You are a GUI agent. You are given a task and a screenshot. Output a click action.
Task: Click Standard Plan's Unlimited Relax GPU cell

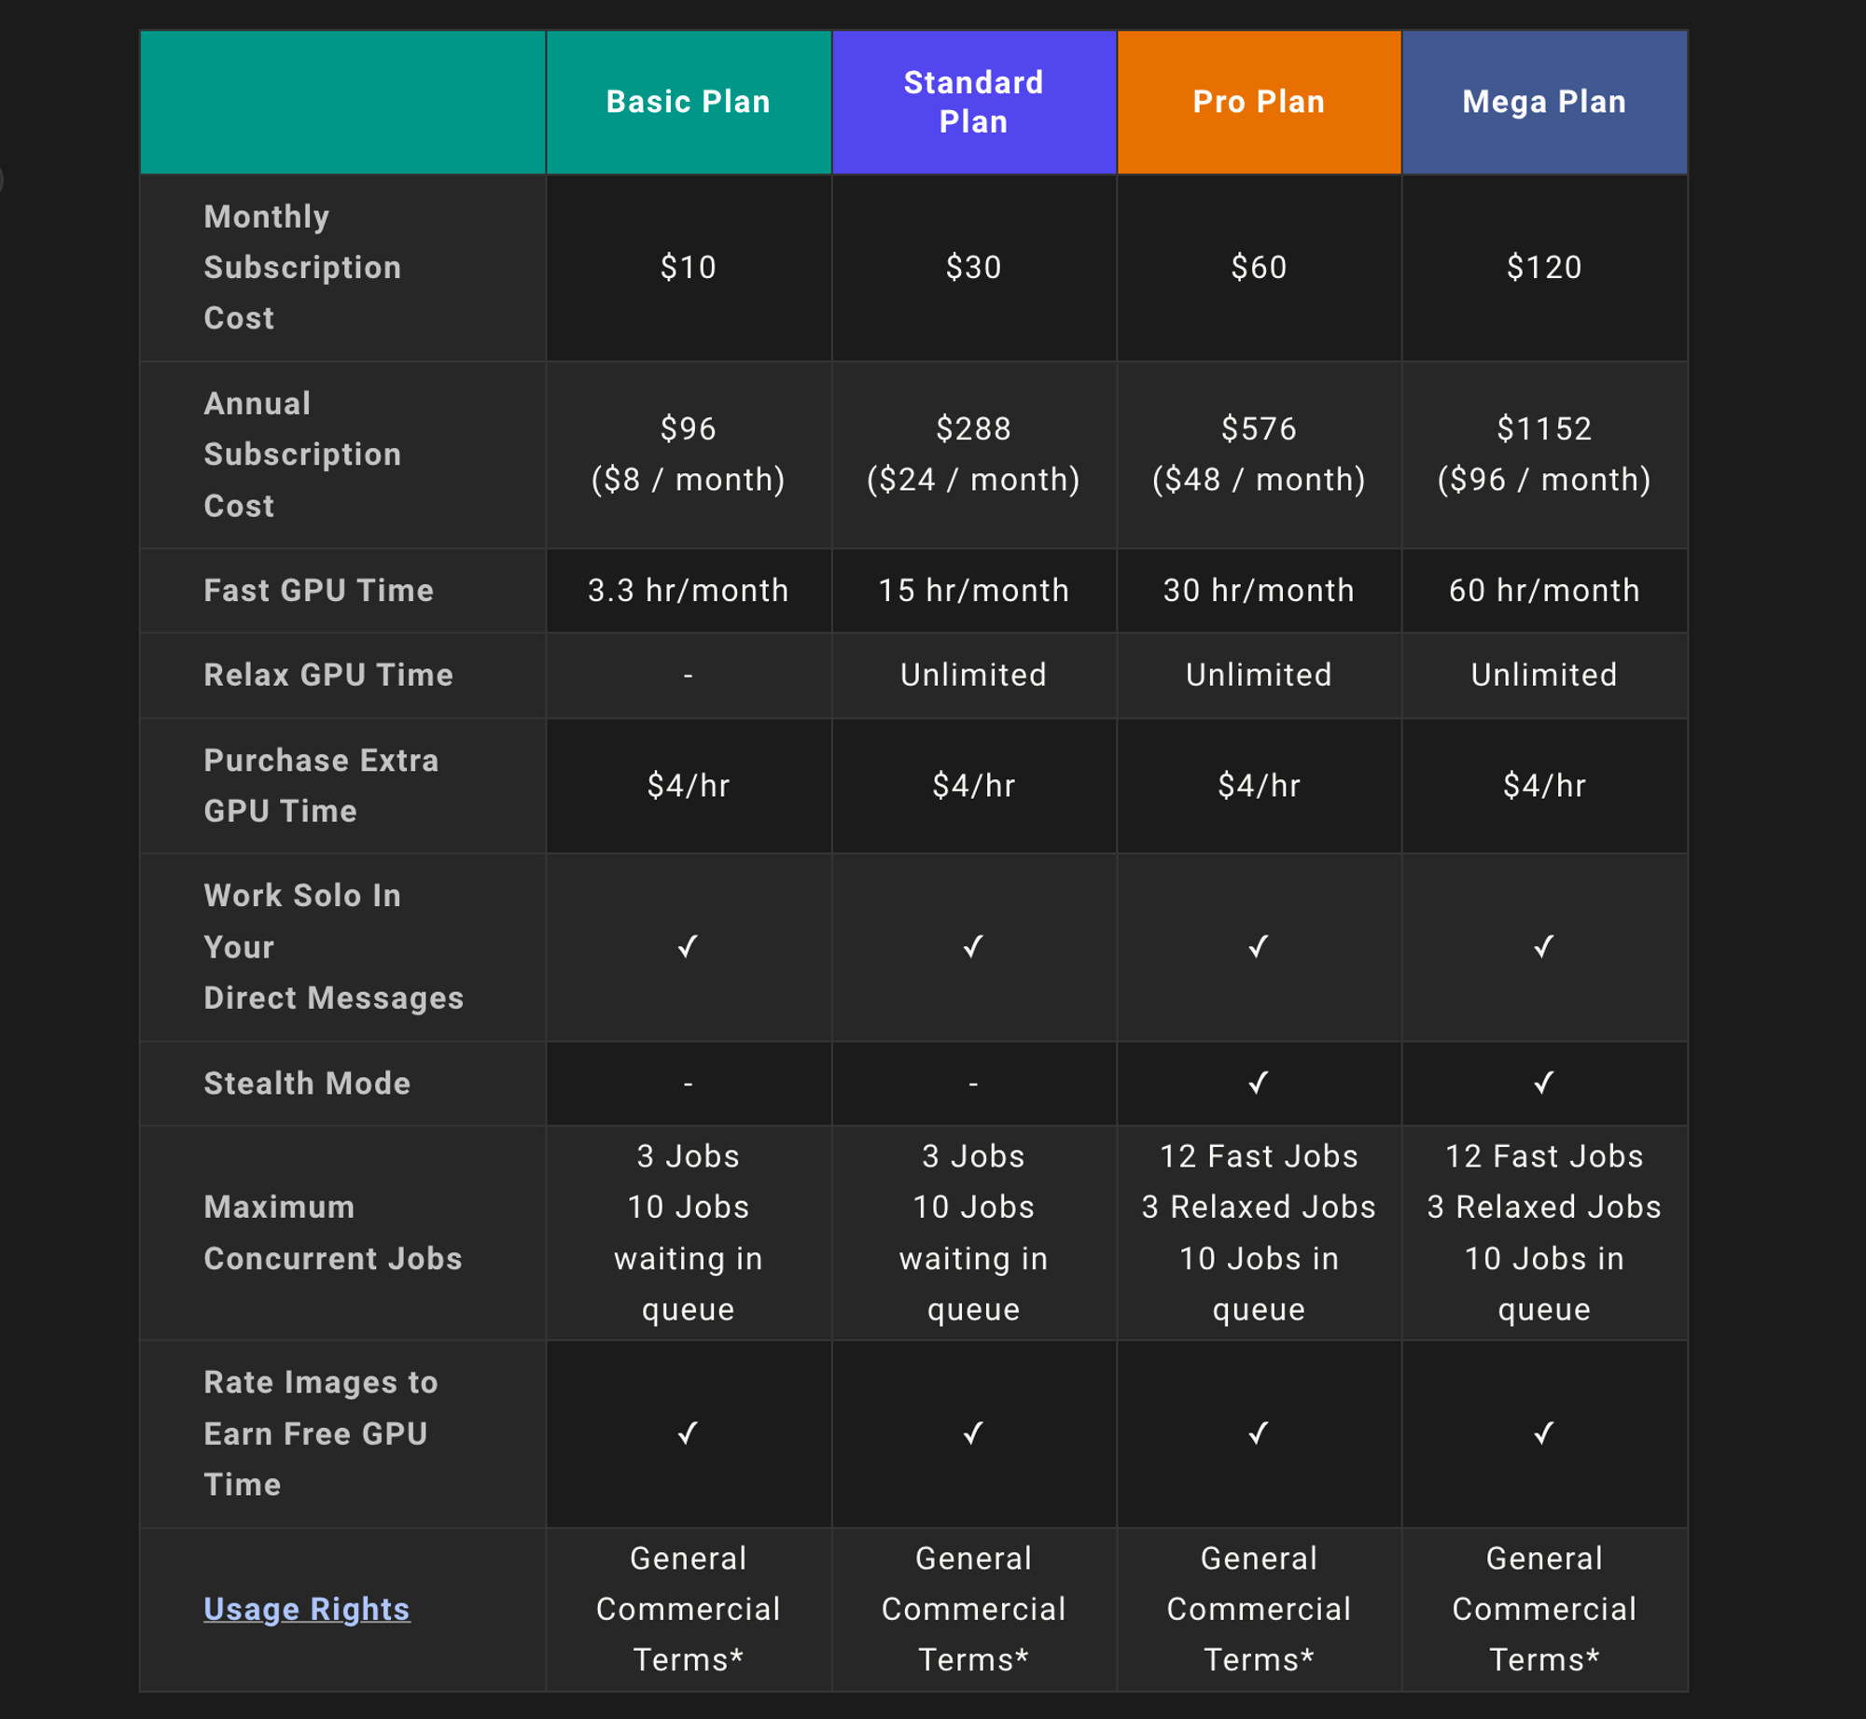[x=973, y=675]
